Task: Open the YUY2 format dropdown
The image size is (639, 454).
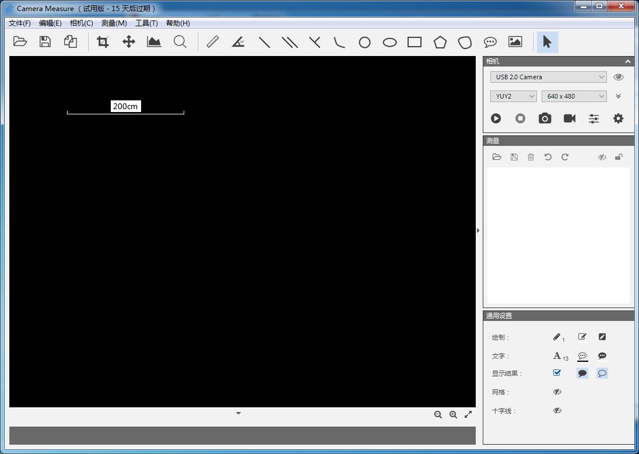Action: click(x=513, y=96)
